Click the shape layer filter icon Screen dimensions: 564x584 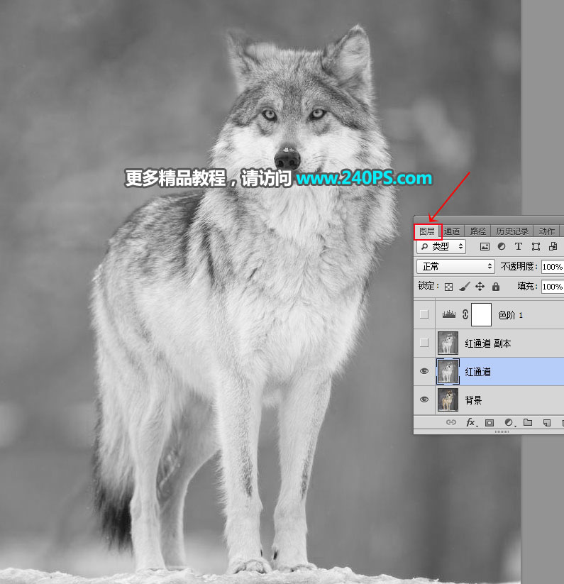(x=536, y=246)
